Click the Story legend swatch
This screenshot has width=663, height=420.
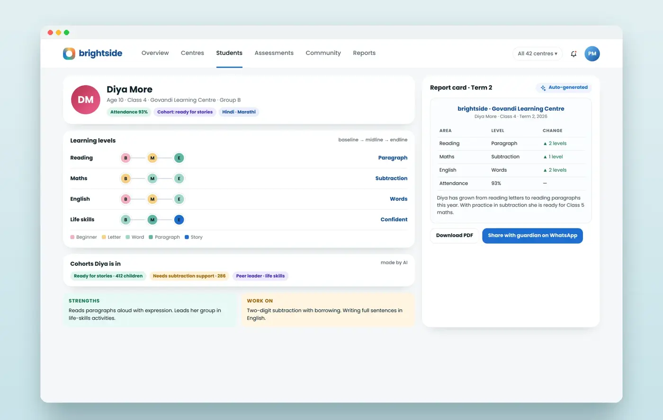point(187,237)
